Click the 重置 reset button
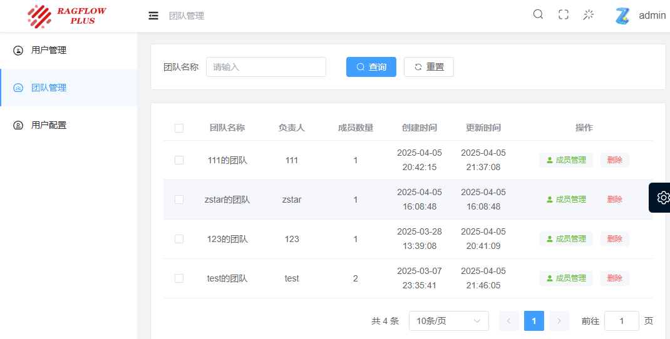This screenshot has height=339, width=670. click(x=428, y=67)
